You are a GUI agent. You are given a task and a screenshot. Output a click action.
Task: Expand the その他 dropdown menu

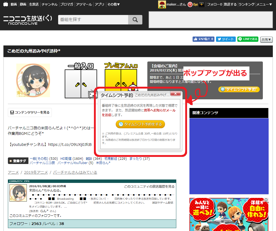[114, 4]
